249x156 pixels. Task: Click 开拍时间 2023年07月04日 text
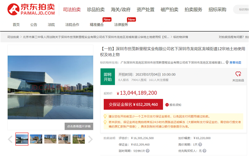click(147, 74)
